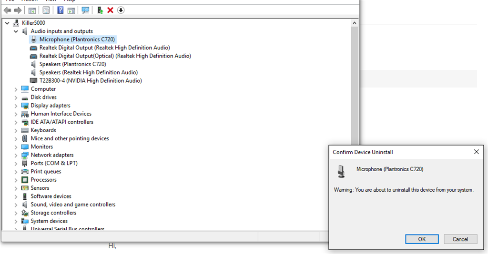Select the 'IDE ATA/ATAPI controllers' label
488x254 pixels.
(x=62, y=122)
